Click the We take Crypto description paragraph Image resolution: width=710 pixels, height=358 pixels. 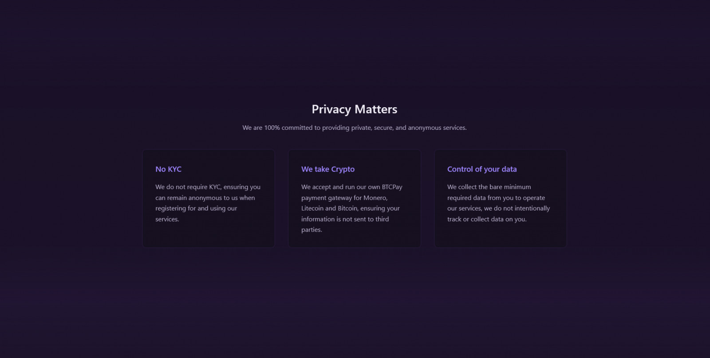click(x=351, y=208)
